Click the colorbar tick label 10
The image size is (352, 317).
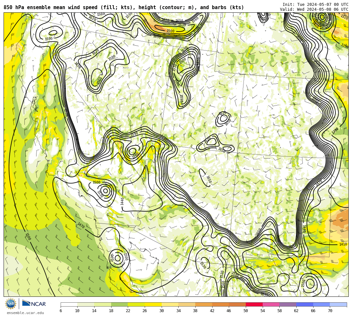click(x=77, y=311)
